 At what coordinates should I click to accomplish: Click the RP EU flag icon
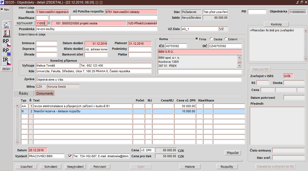coord(6,52)
